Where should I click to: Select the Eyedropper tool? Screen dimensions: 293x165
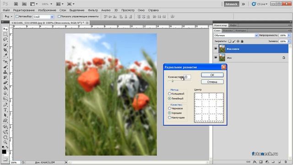click(x=5, y=55)
